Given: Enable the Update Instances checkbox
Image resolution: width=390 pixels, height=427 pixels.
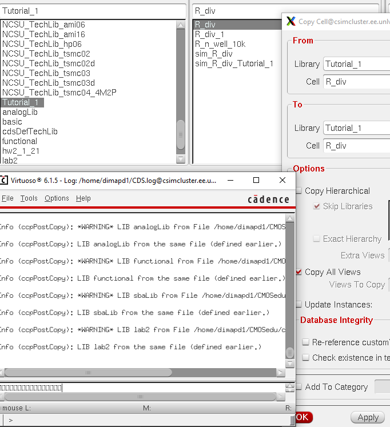Looking at the screenshot, I should pyautogui.click(x=299, y=305).
